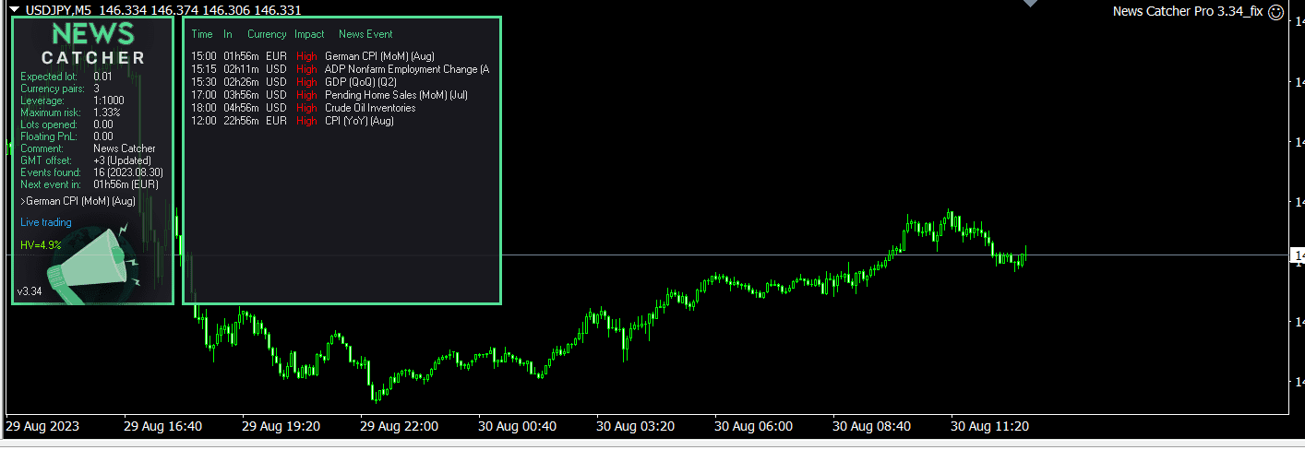Click the megaphone icon in News Catcher panel
This screenshot has height=450, width=1305.
click(93, 266)
